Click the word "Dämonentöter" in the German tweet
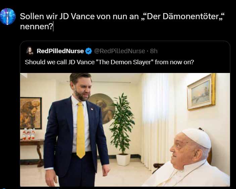 pyautogui.click(x=189, y=16)
